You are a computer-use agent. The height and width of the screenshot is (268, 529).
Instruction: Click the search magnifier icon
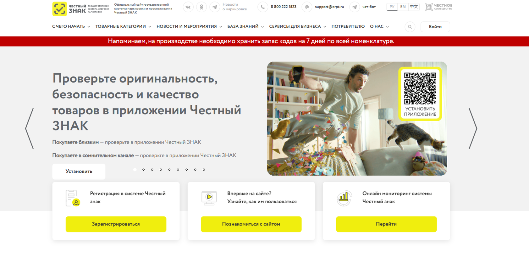(x=410, y=27)
